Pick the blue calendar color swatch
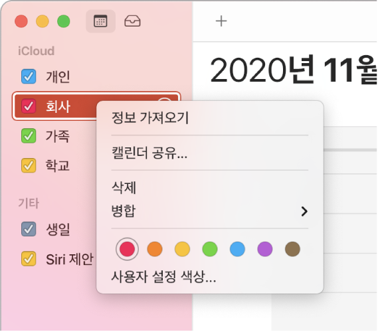Screen dimensions: 378x332 click(x=237, y=249)
